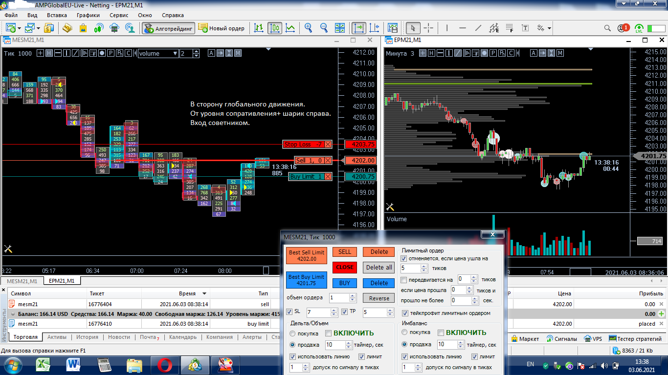Screen dimensions: 668x375
Task: Toggle 'использовать линию' in Дельта/Объем group
Action: tap(293, 356)
